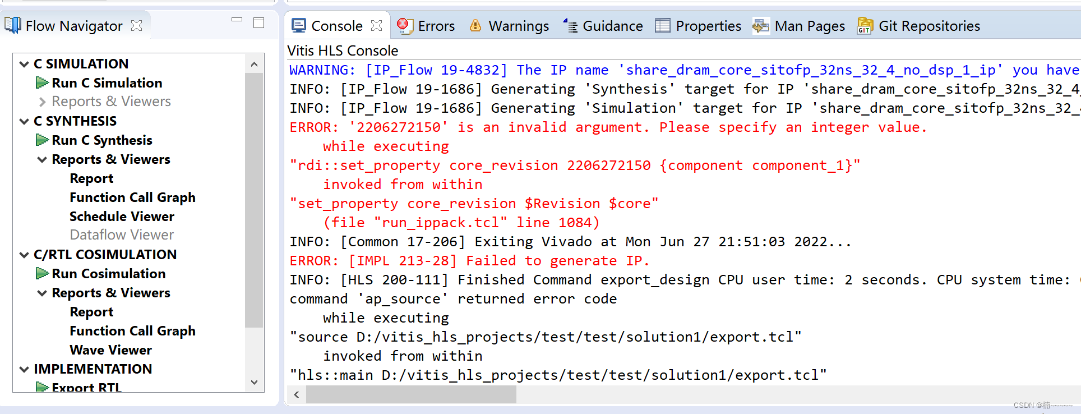Collapse the C SIMULATION section
The height and width of the screenshot is (414, 1081).
[24, 64]
